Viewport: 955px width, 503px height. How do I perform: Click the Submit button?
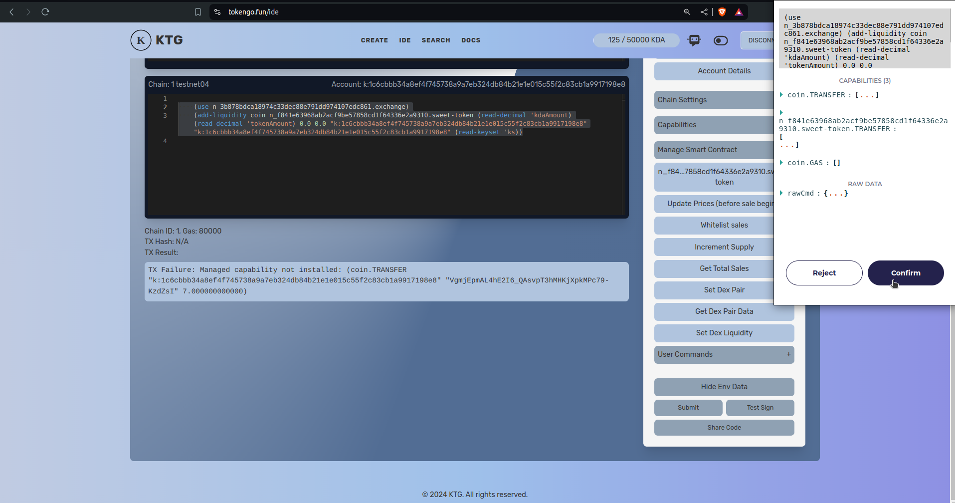(688, 408)
